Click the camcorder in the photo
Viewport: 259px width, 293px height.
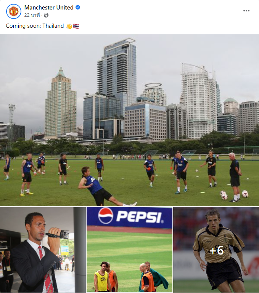tap(58, 234)
